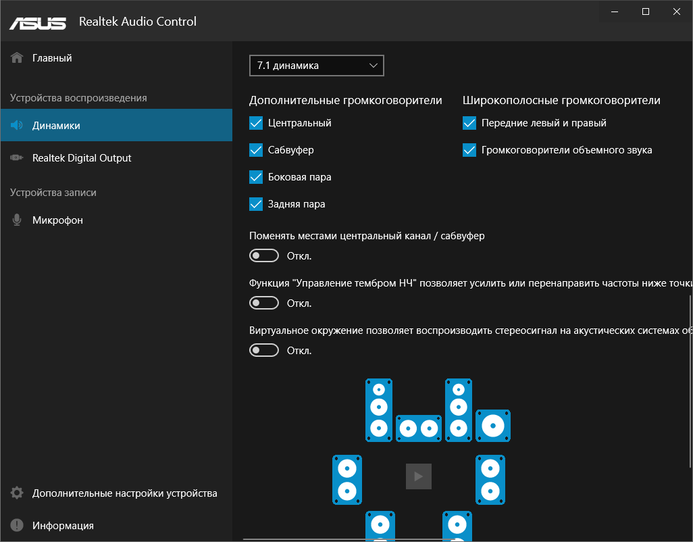
Task: Uncheck the Задняя пара checkbox
Action: click(256, 204)
